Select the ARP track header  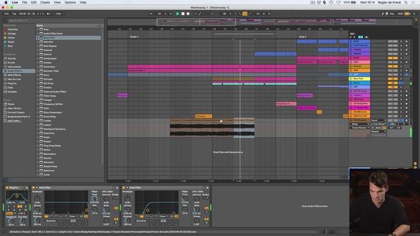pos(360,75)
